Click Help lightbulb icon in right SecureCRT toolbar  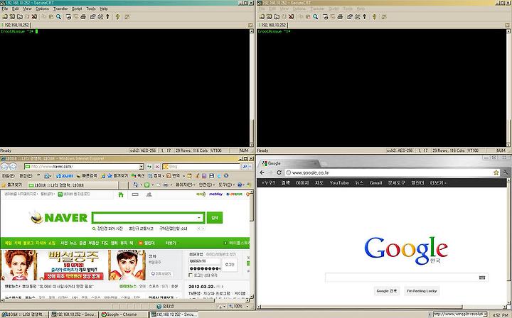pyautogui.click(x=375, y=16)
